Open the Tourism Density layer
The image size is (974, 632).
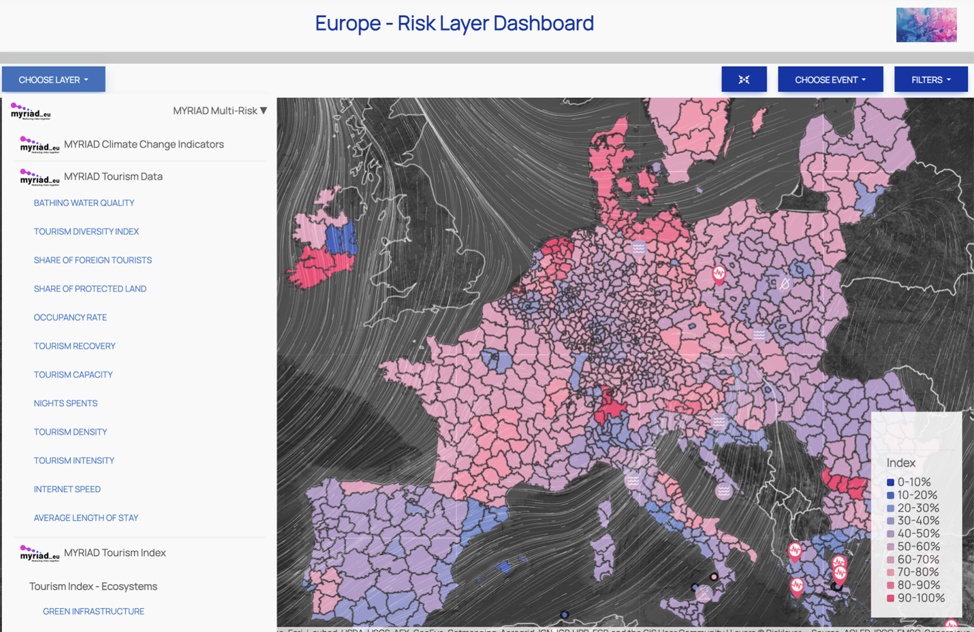[70, 431]
